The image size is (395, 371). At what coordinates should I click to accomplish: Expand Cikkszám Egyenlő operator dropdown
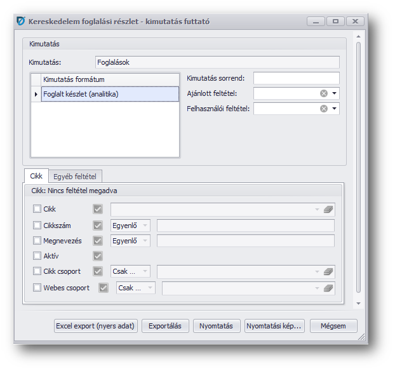145,225
